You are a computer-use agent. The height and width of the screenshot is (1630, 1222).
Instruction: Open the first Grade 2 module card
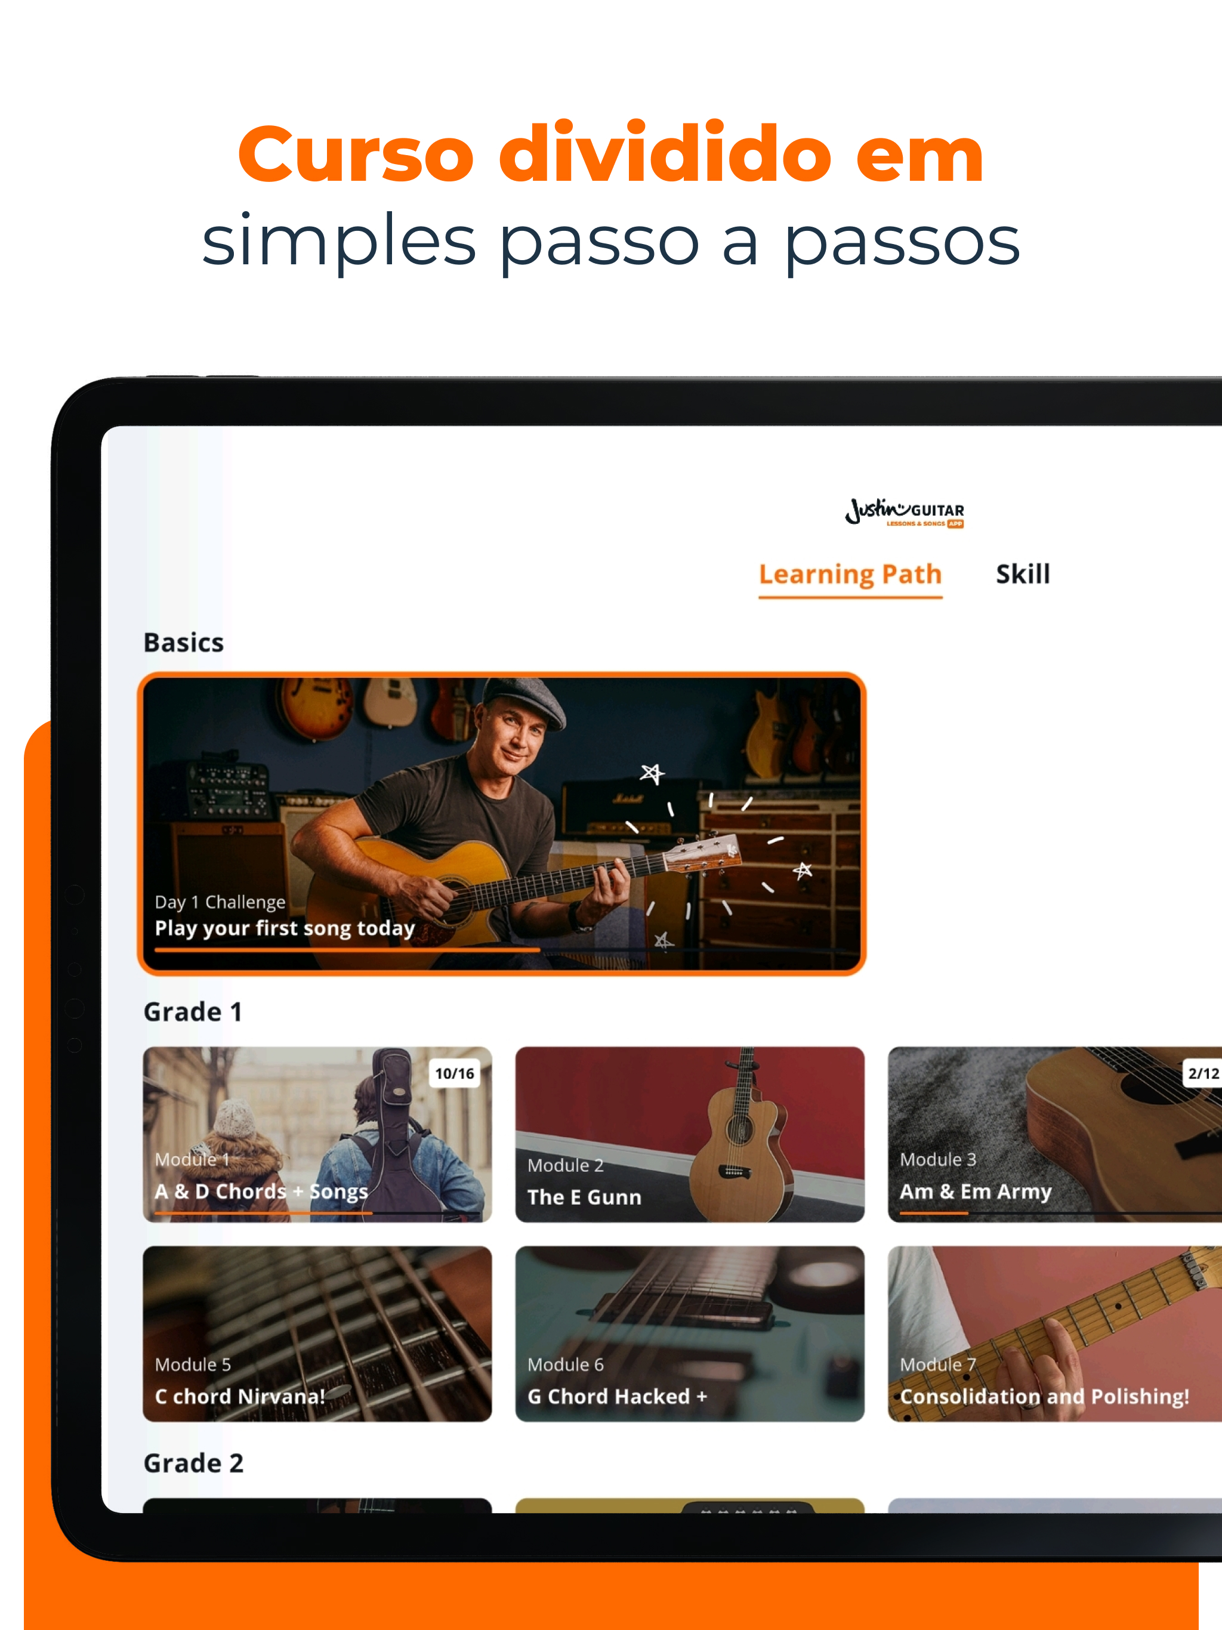pyautogui.click(x=317, y=1505)
